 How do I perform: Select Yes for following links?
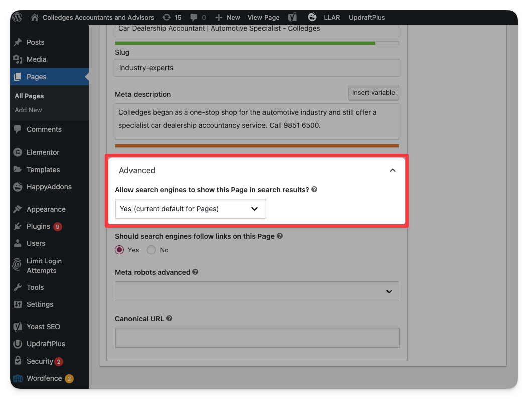click(119, 250)
